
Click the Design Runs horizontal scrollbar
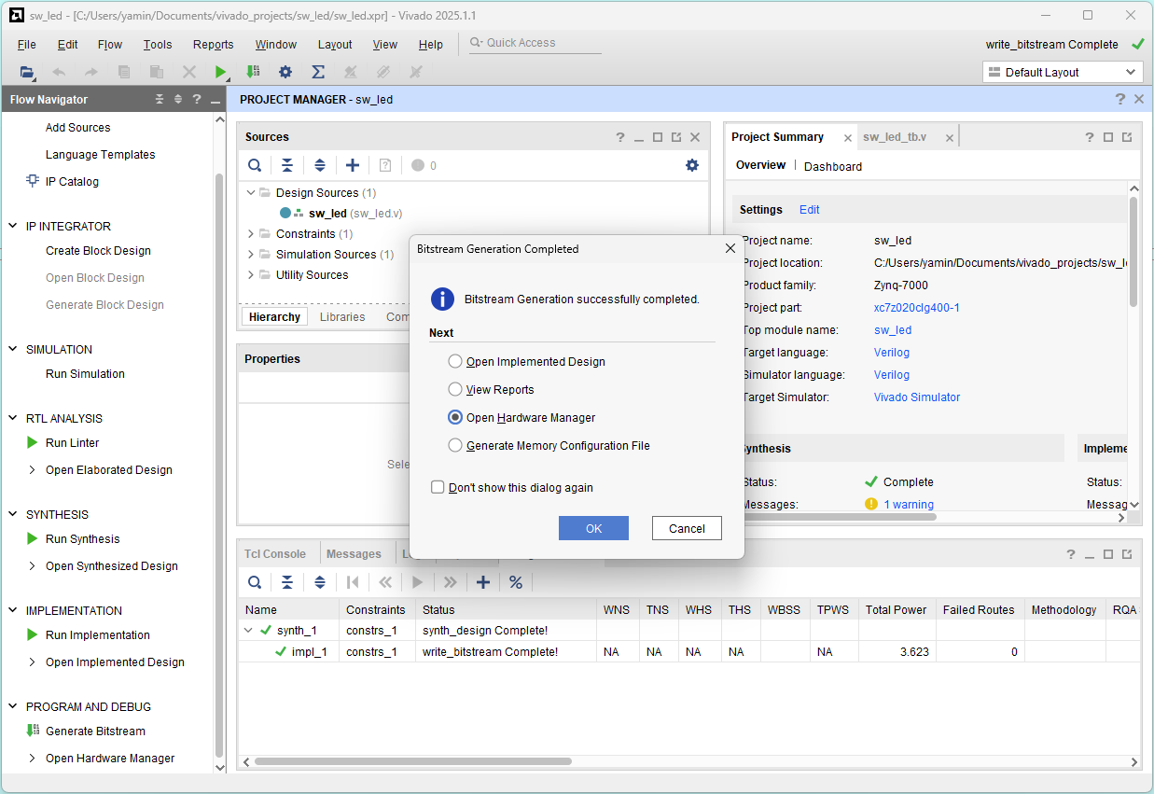tap(412, 761)
